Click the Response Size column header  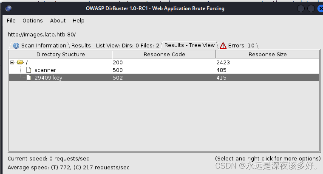click(267, 54)
